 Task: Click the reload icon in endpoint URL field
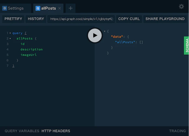coord(112,19)
